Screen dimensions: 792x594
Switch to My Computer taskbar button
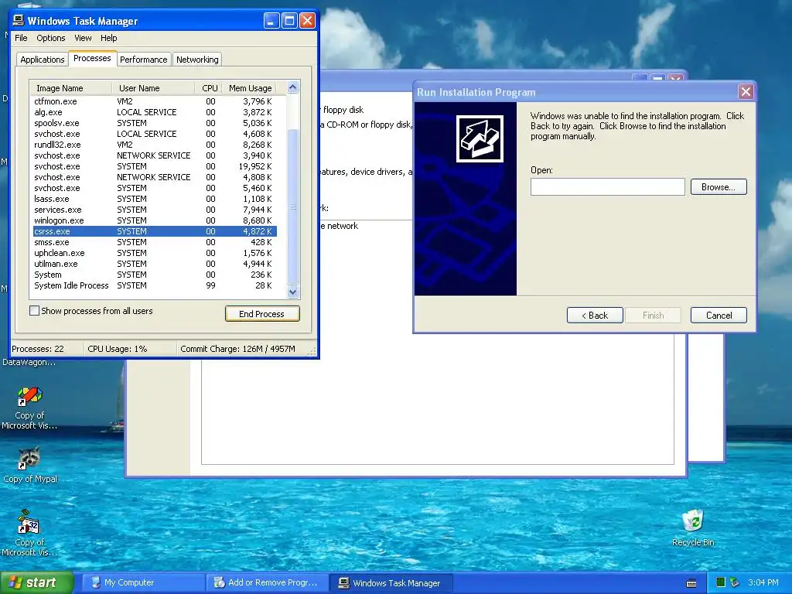[143, 583]
